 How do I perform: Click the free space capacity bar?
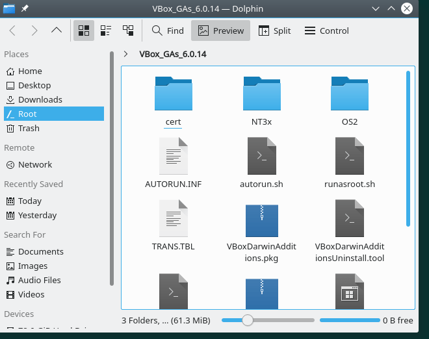point(350,320)
